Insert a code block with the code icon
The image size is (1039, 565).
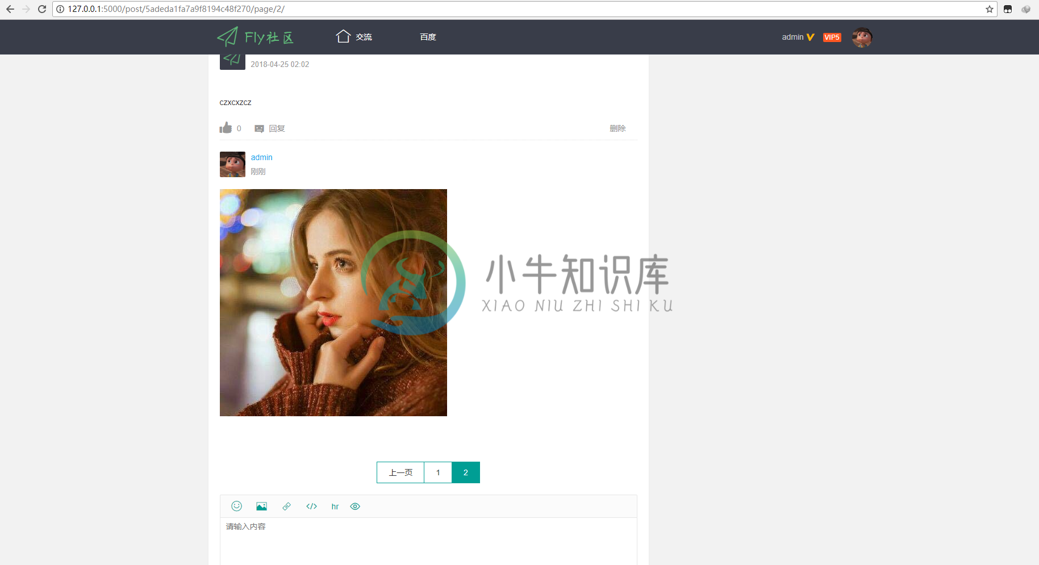(x=311, y=506)
